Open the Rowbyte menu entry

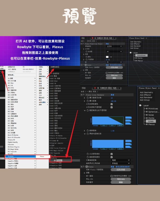(20, 157)
